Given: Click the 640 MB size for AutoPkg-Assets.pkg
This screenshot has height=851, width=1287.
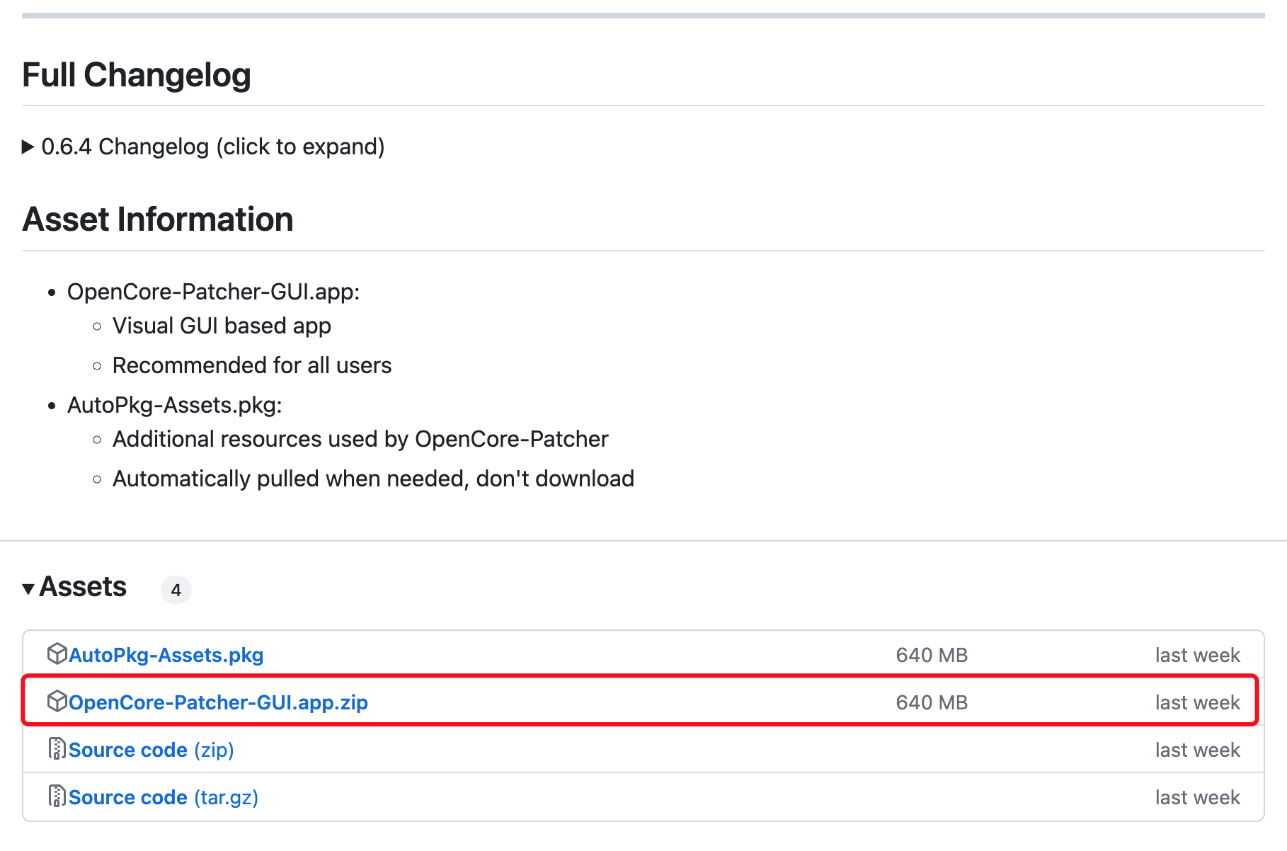Looking at the screenshot, I should tap(931, 655).
